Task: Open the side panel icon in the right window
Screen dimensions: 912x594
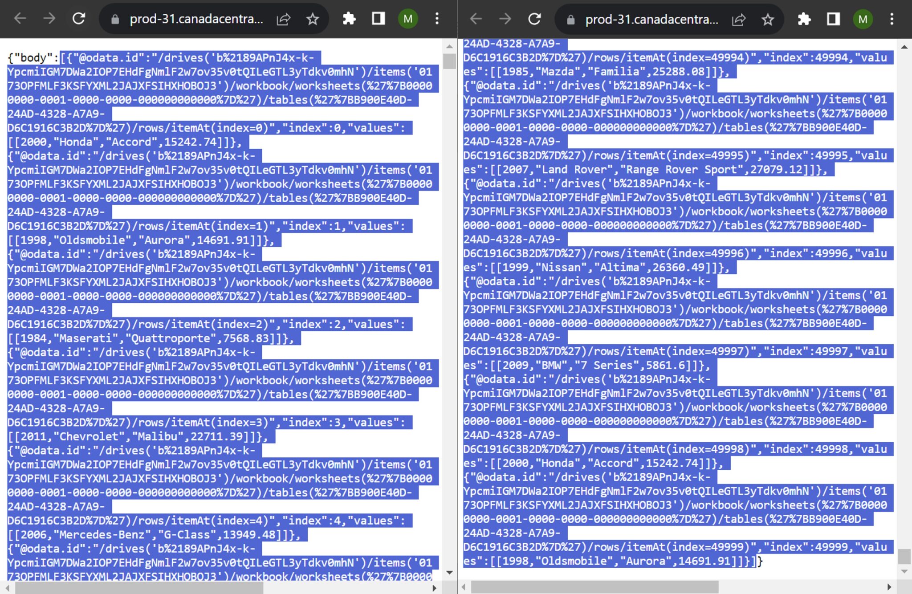Action: [832, 19]
